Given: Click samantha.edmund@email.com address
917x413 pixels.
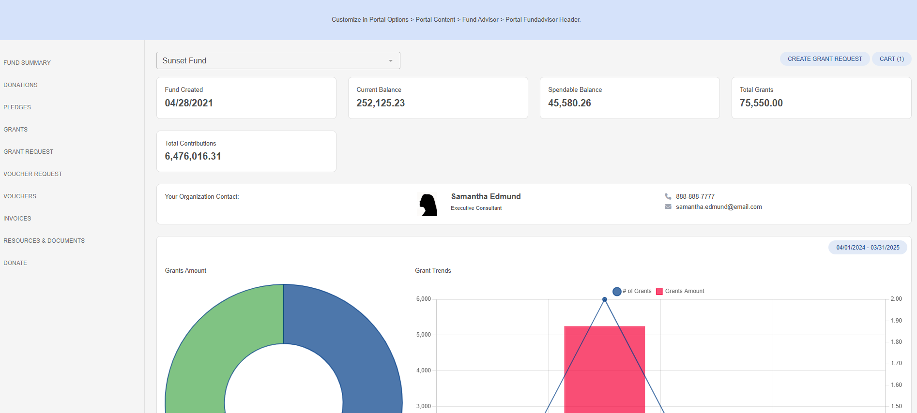Looking at the screenshot, I should [718, 207].
